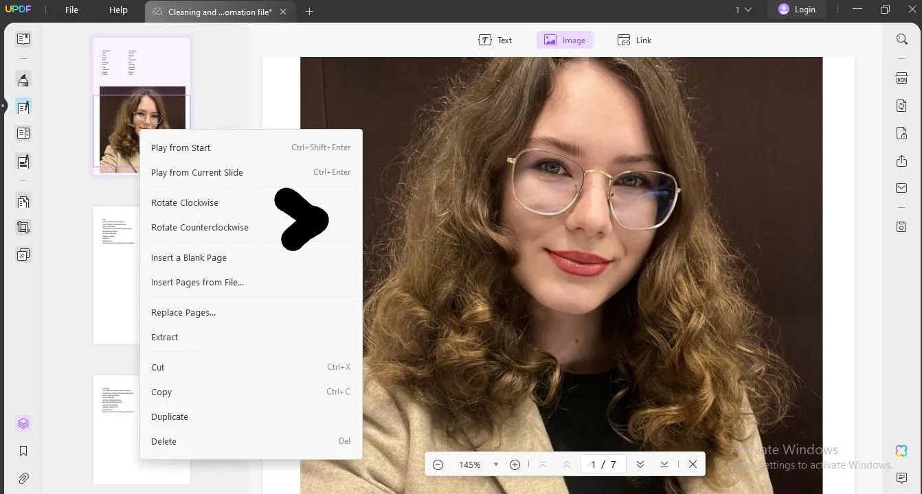
Task: Zoom in with the plus icon
Action: click(x=515, y=464)
